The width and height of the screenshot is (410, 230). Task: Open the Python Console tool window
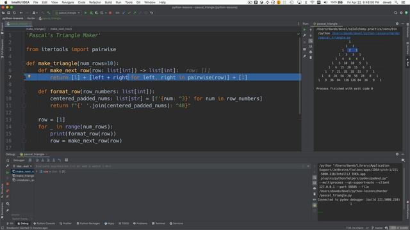coord(44,224)
